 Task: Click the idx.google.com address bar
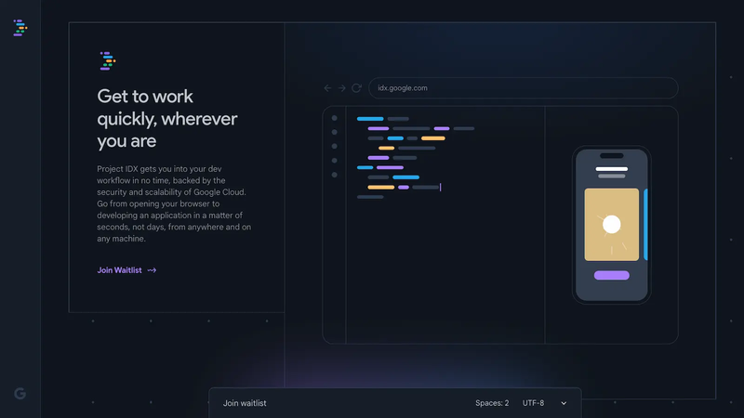click(x=523, y=88)
